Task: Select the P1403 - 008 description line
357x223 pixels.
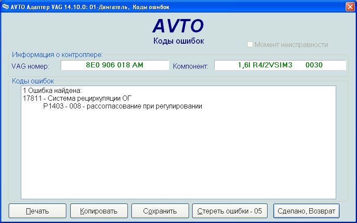Action: pos(123,106)
